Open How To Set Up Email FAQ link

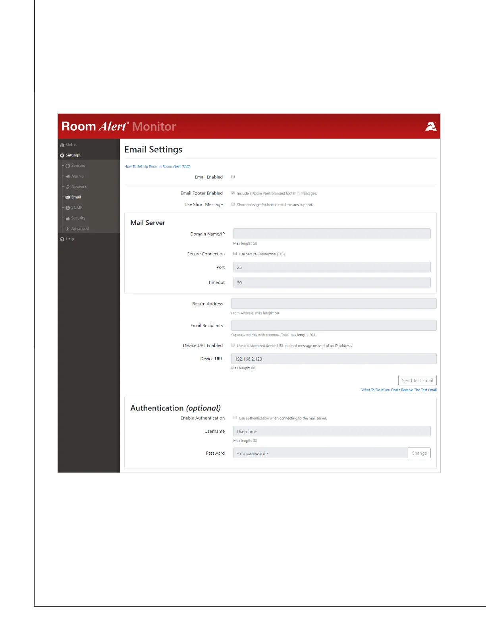tap(158, 167)
